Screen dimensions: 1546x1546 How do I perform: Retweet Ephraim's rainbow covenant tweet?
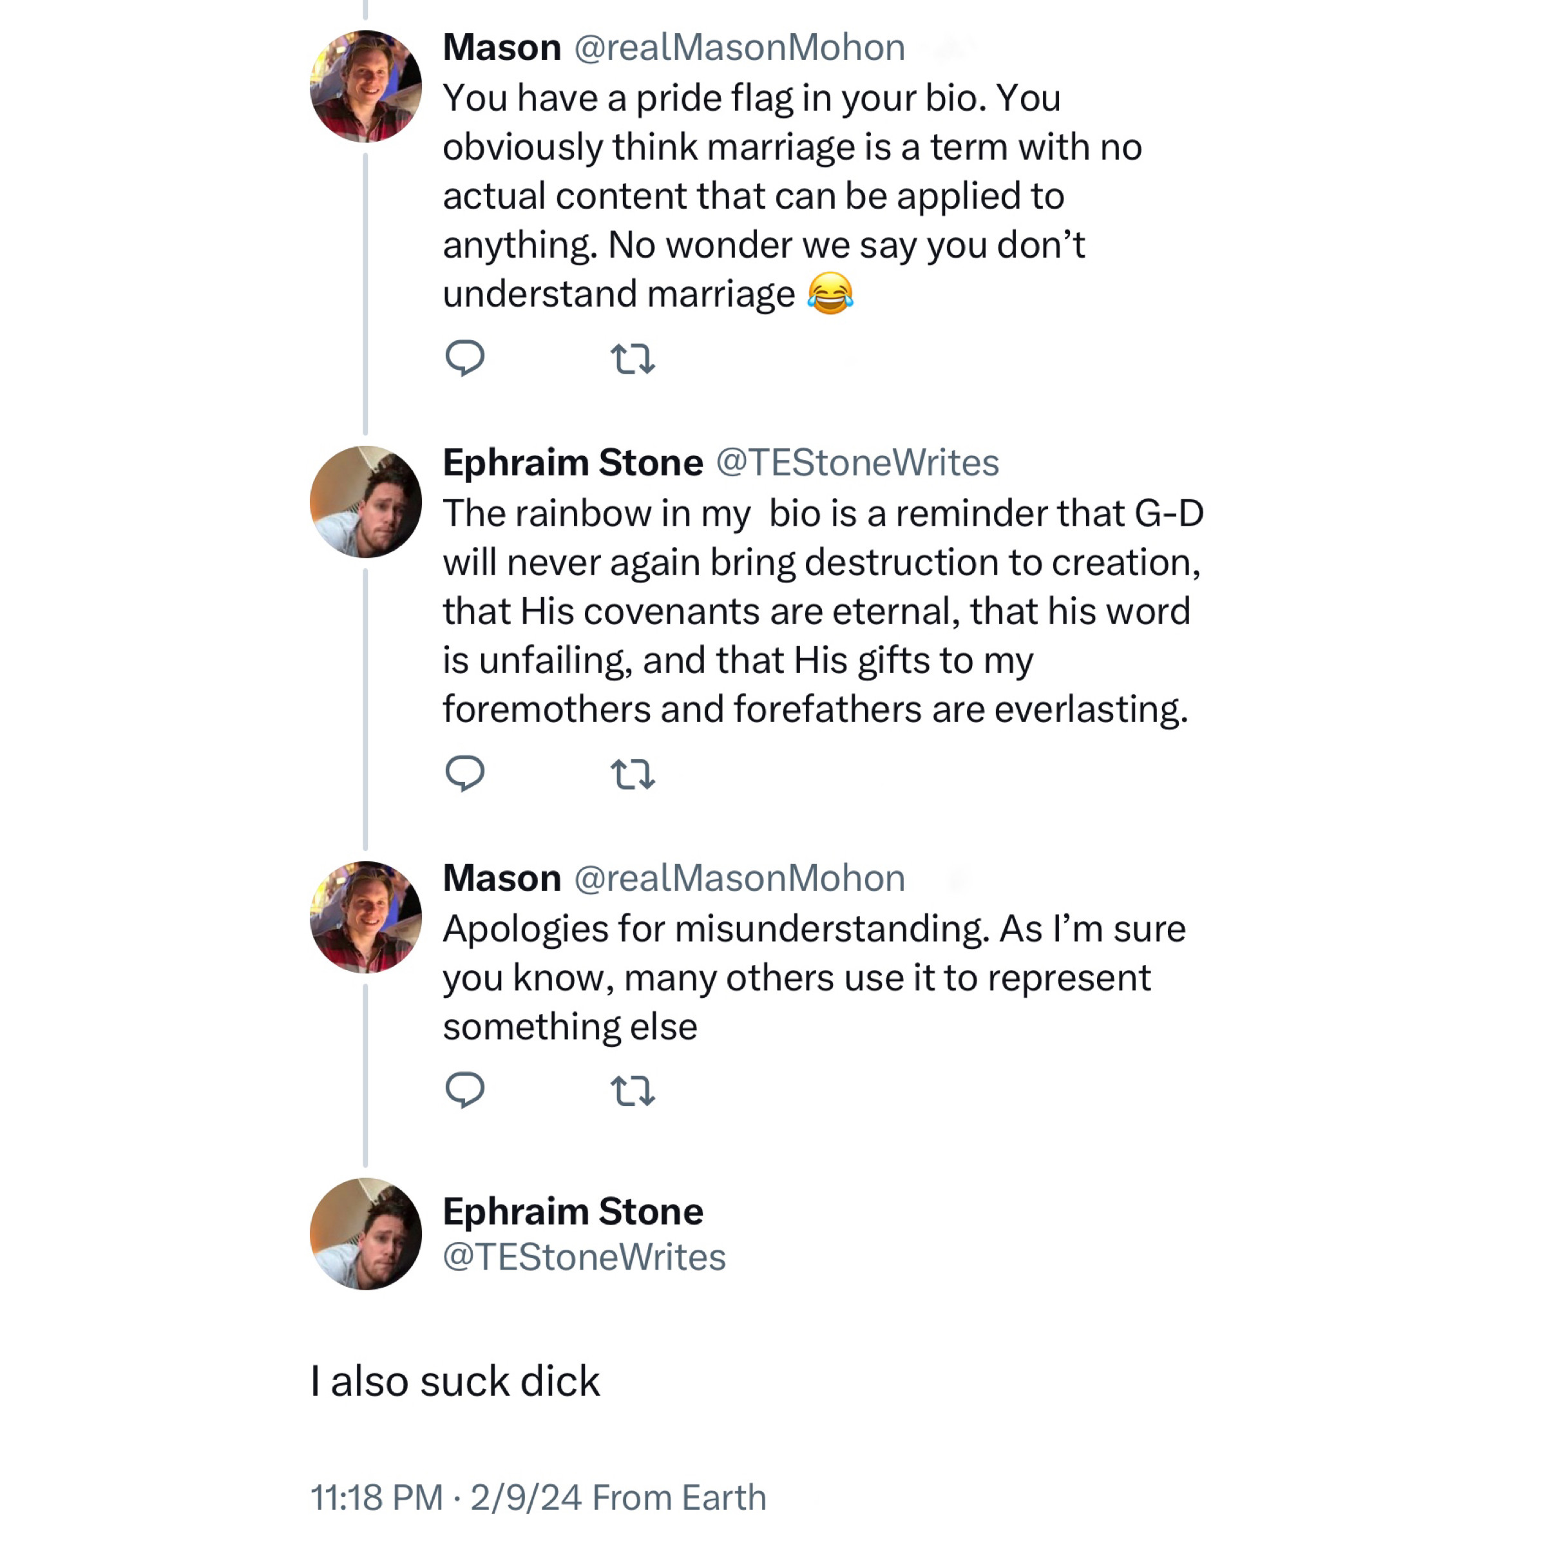632,774
